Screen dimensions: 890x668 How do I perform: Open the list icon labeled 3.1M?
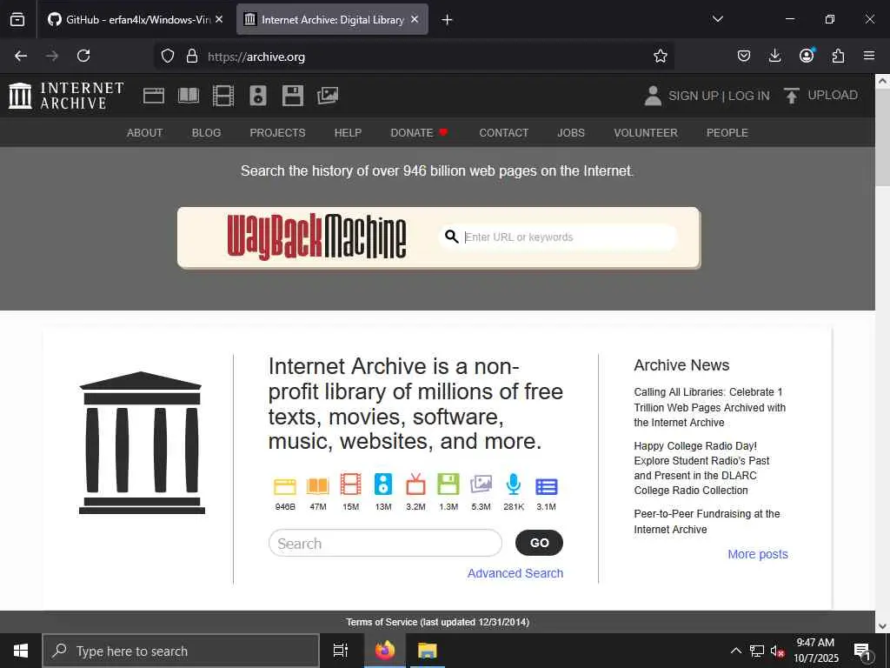[x=547, y=487]
